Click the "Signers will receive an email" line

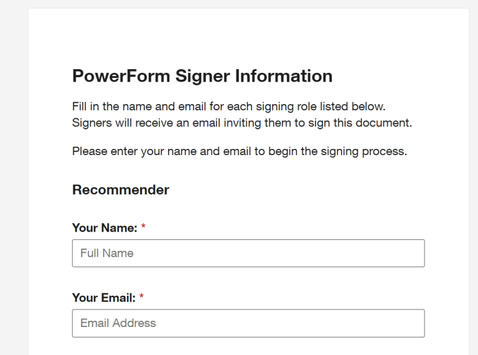241,123
